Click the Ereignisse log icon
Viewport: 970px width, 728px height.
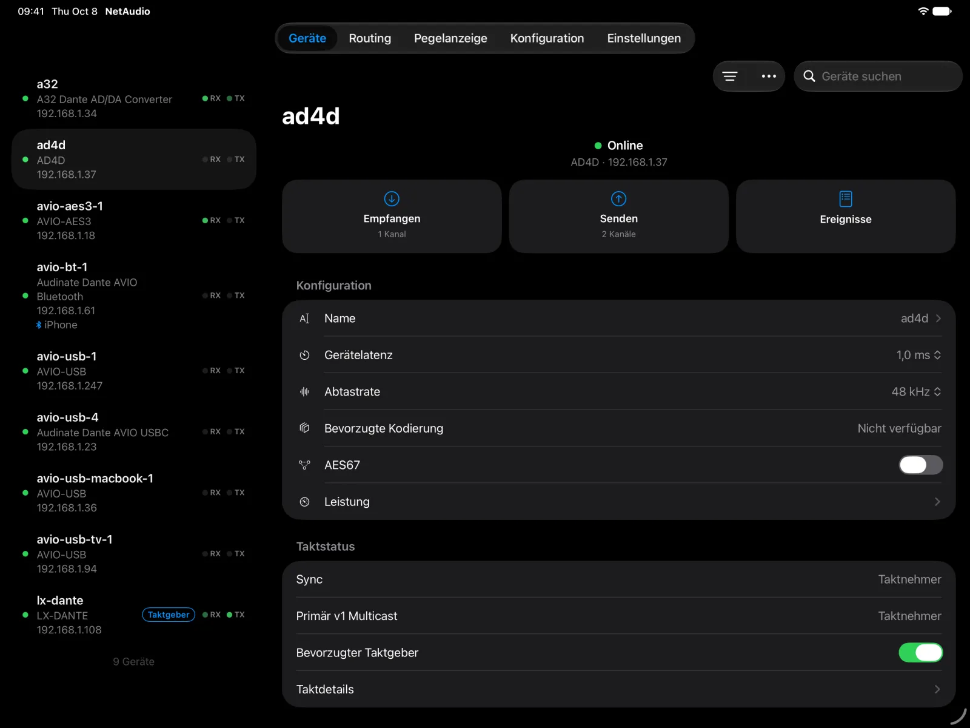tap(846, 198)
